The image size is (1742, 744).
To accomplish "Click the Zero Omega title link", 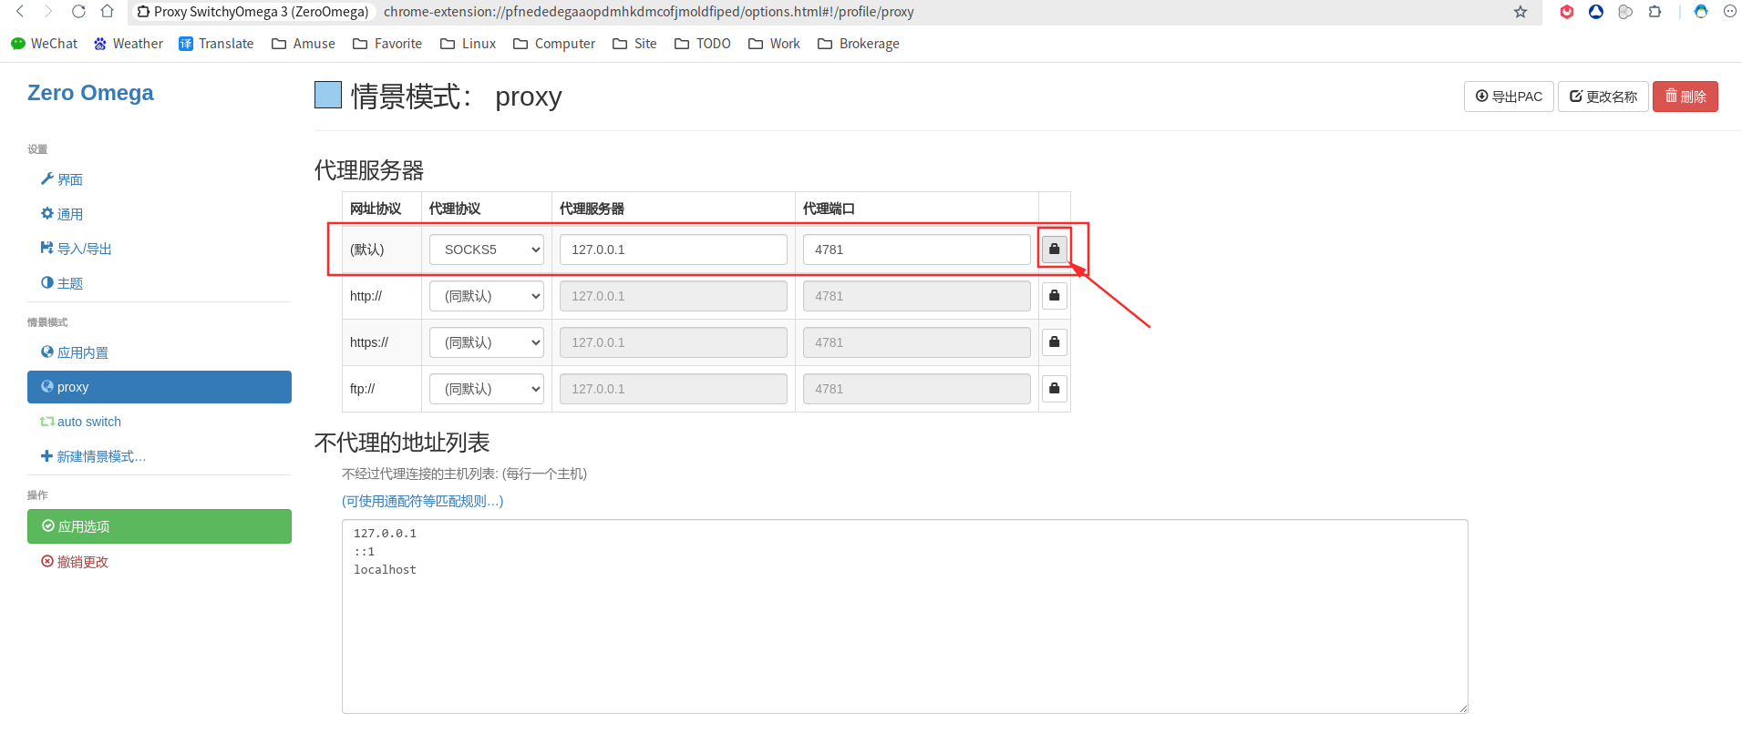I will coord(90,93).
